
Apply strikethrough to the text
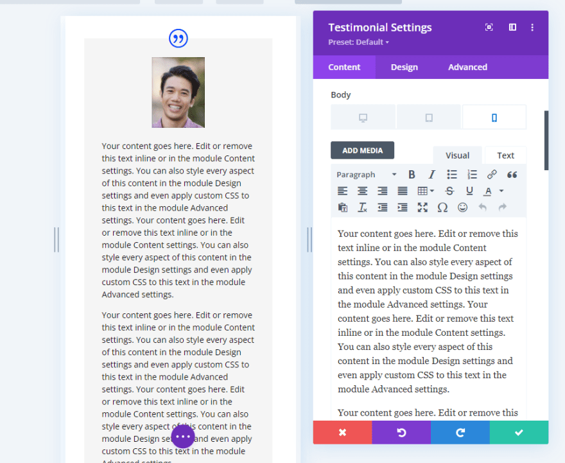pos(449,191)
